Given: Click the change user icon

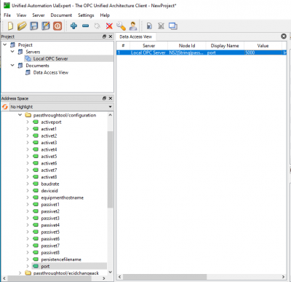Looking at the screenshot, I should (x=133, y=26).
